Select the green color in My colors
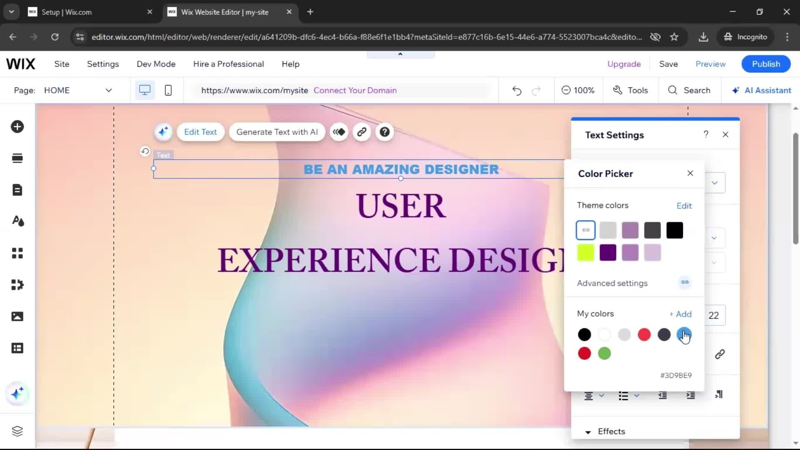 pyautogui.click(x=604, y=353)
